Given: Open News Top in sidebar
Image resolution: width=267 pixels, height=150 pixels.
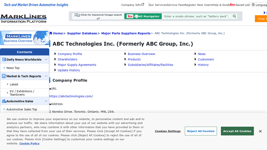Looking at the screenshot, I should (x=13, y=68).
